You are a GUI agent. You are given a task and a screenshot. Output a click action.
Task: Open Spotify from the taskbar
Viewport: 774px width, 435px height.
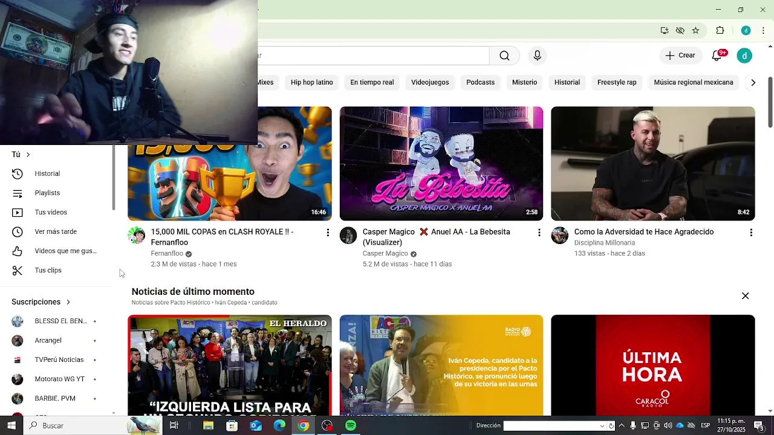[x=351, y=425]
